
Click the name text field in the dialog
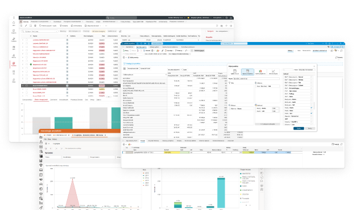(x=256, y=79)
